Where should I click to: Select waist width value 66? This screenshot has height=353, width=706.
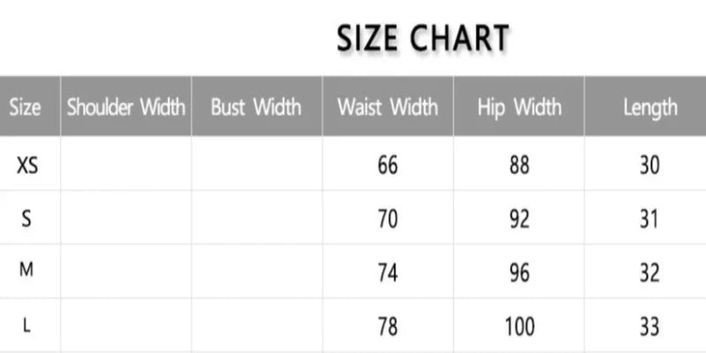(x=388, y=165)
